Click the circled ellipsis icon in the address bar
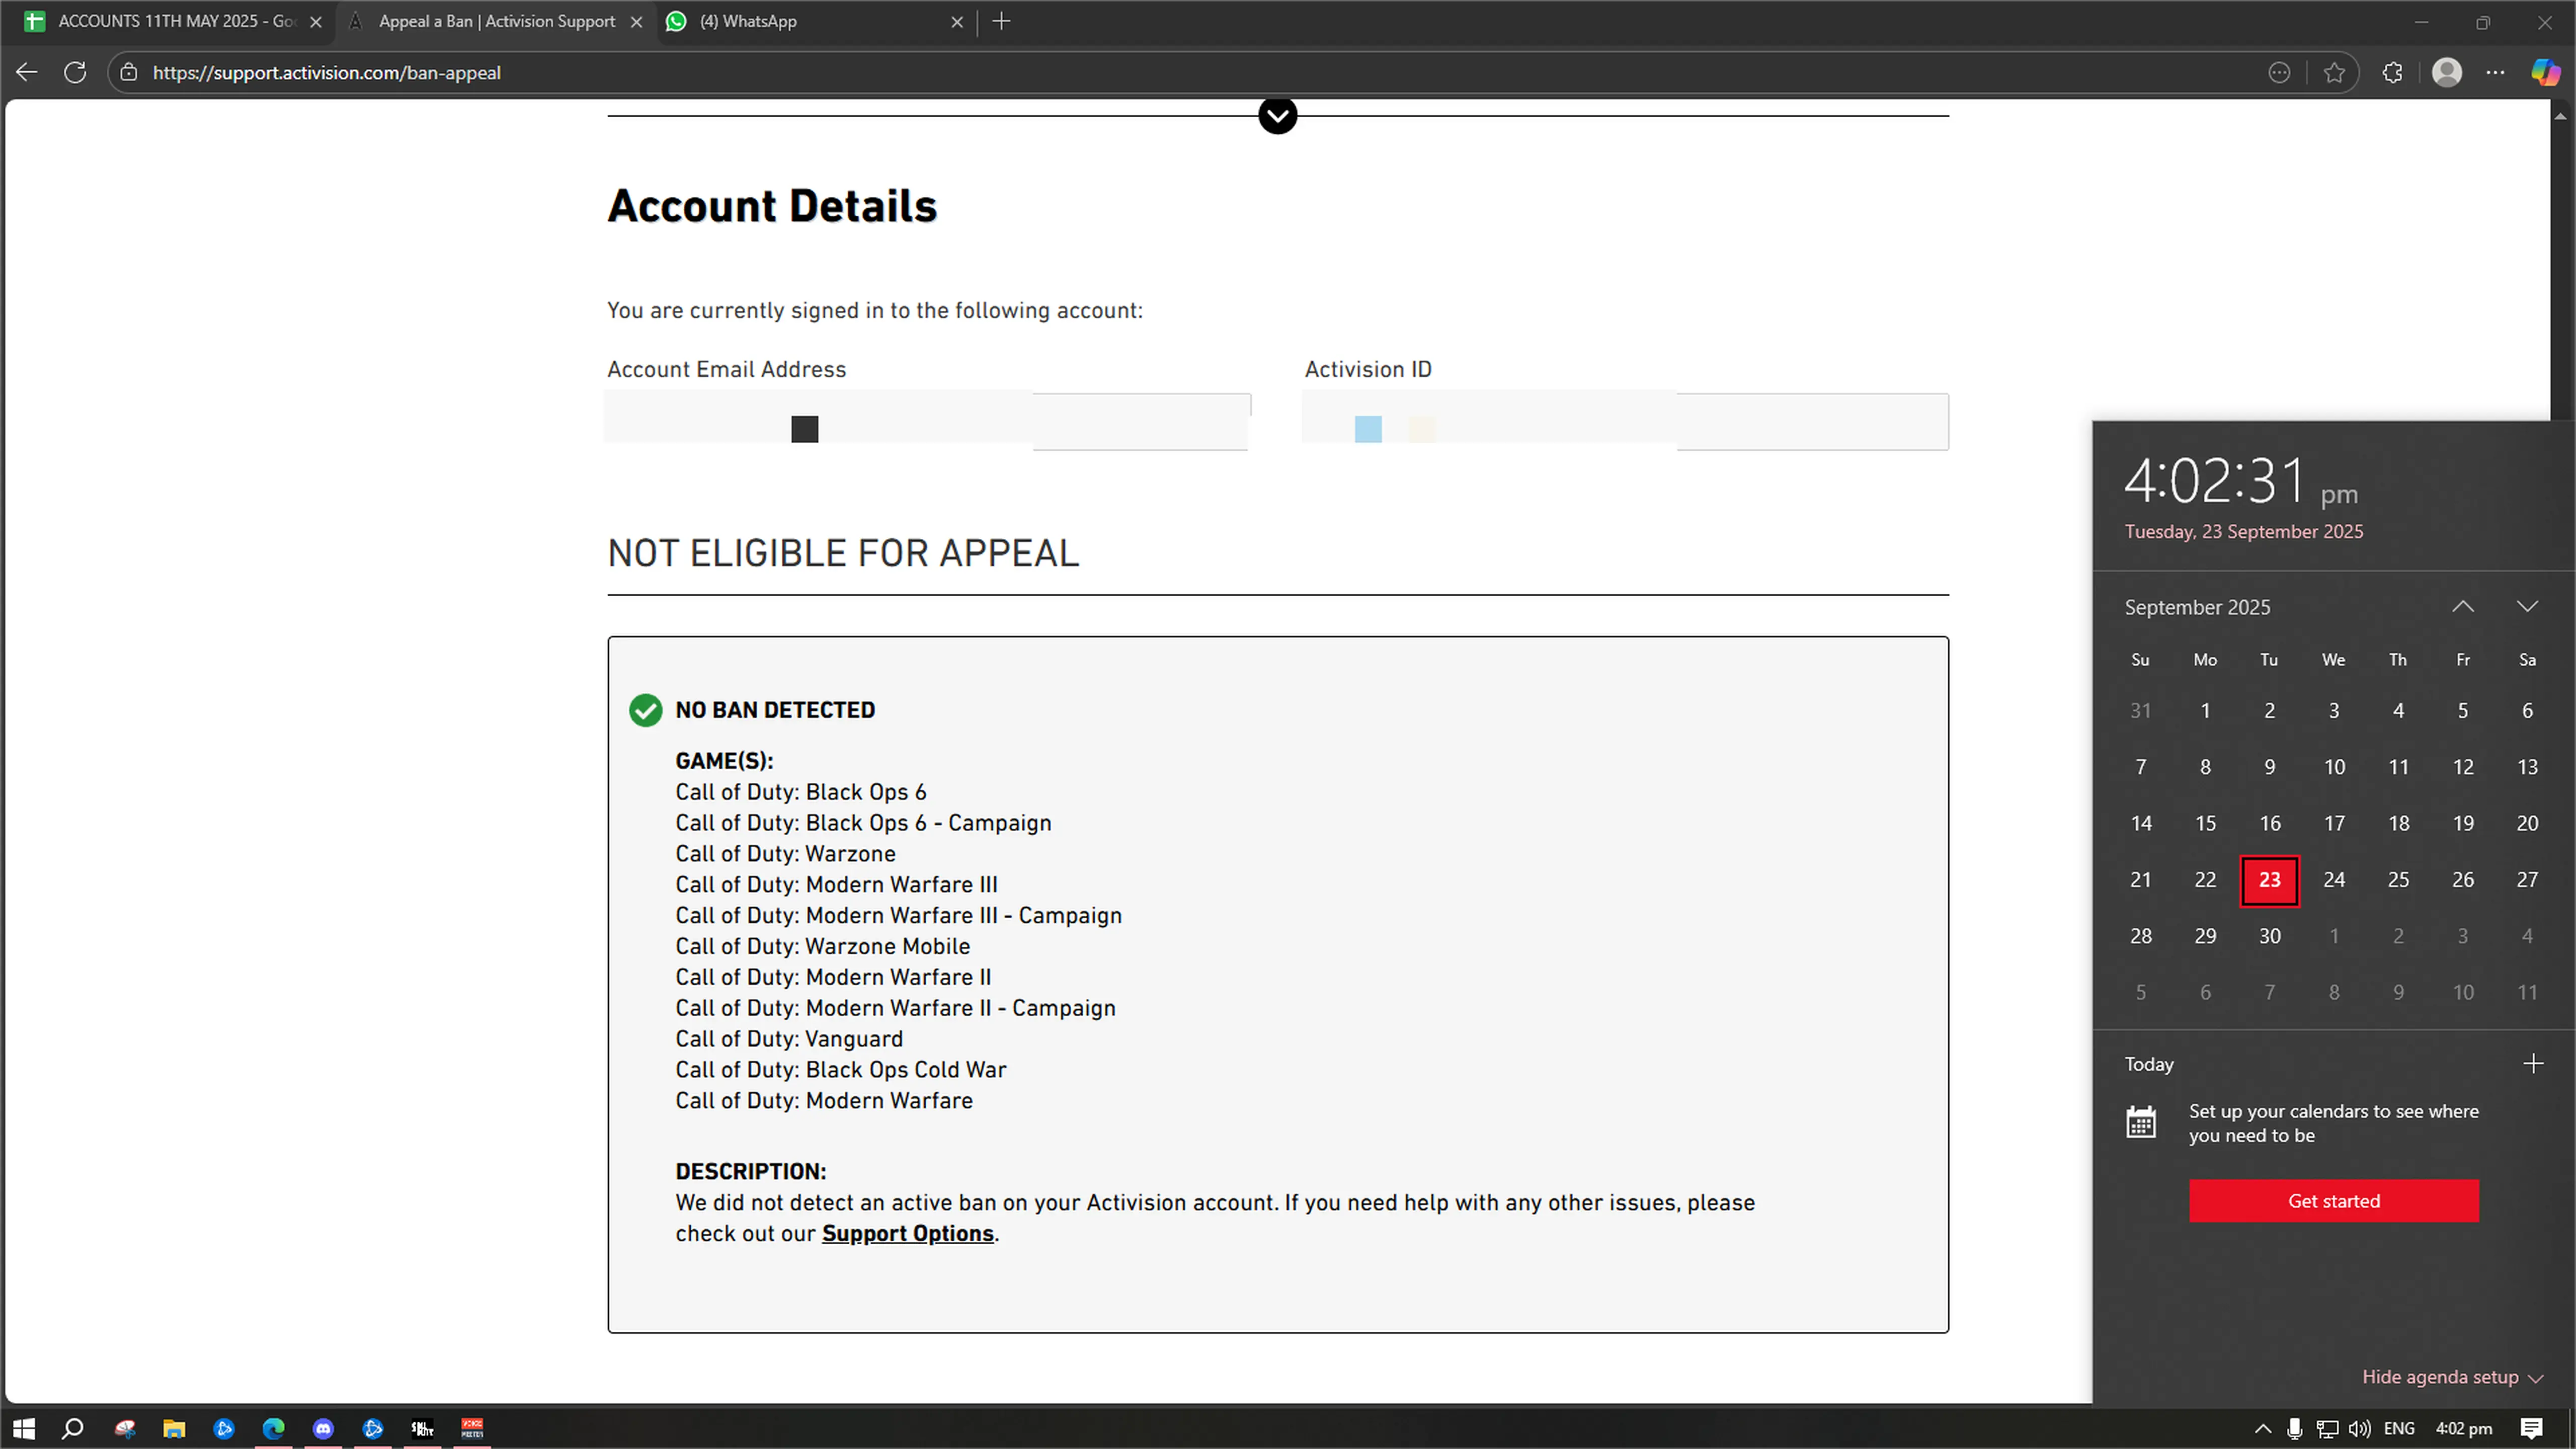This screenshot has width=2576, height=1449. [2279, 72]
